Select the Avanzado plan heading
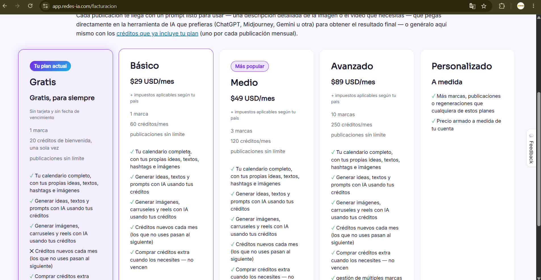This screenshot has height=280, width=541. pos(352,66)
